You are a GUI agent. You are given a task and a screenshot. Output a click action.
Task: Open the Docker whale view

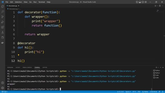click(3, 43)
